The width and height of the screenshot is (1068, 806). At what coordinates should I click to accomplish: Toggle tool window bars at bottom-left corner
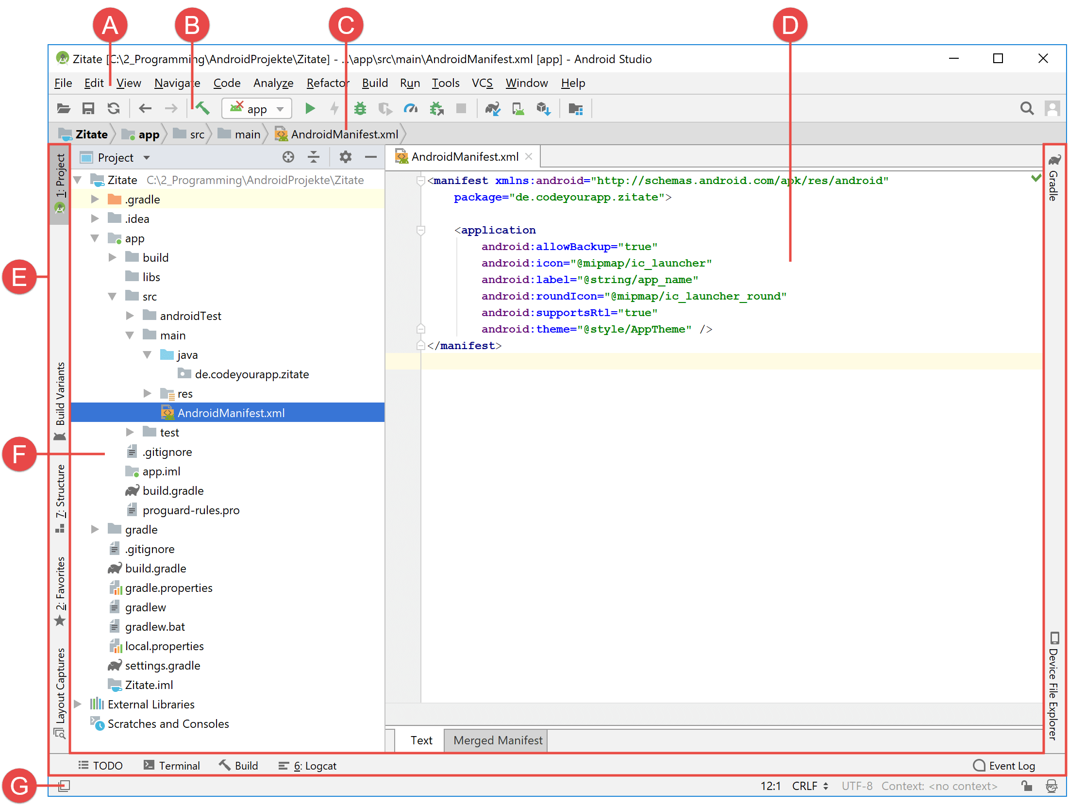(64, 786)
